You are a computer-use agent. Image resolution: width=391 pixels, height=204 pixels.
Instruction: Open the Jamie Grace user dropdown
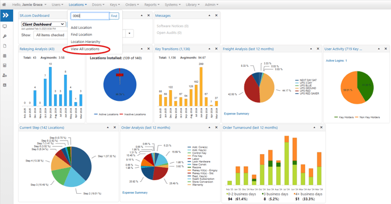click(29, 5)
